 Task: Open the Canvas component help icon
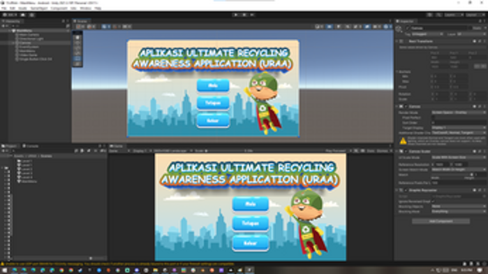click(475, 106)
